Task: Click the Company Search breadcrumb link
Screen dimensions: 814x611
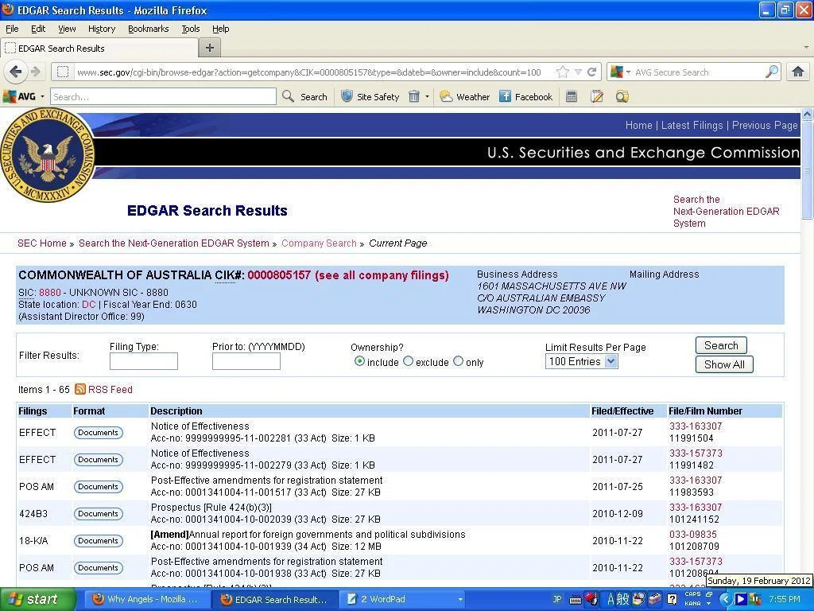Action: pos(319,243)
